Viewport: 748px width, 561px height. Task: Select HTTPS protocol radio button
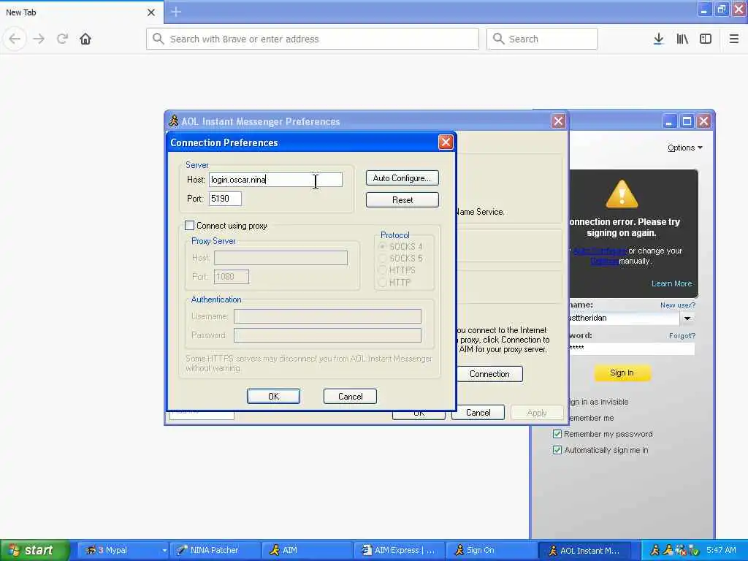click(x=382, y=270)
